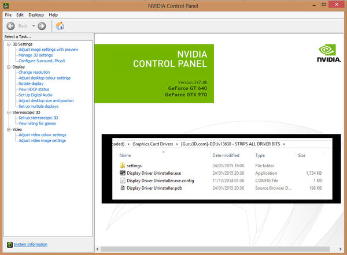Click the System Information link
The width and height of the screenshot is (347, 255).
[31, 245]
